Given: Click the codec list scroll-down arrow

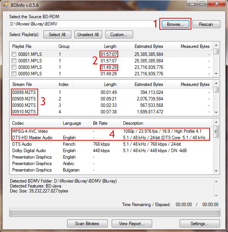Looking at the screenshot, I should tap(216, 171).
